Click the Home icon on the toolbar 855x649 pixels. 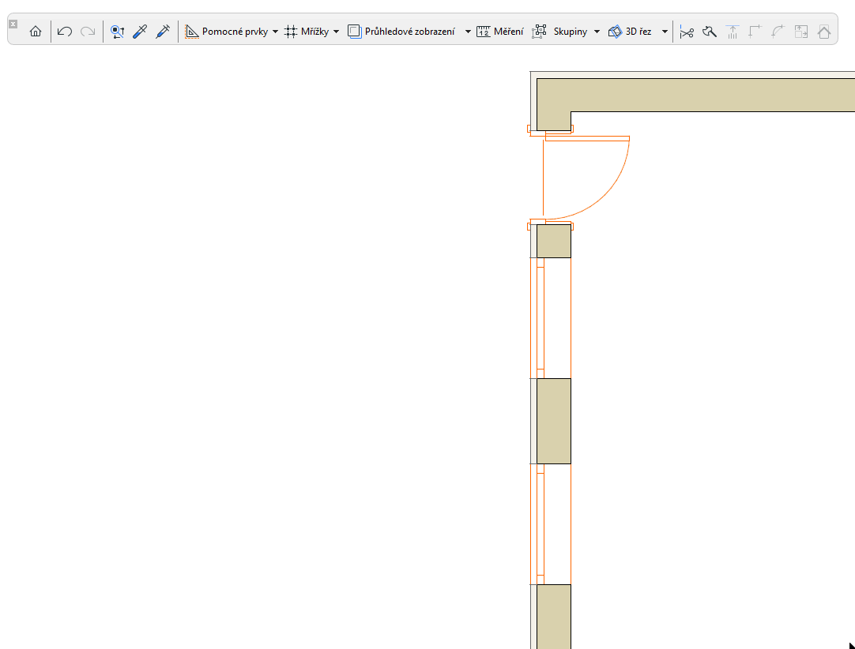tap(35, 31)
